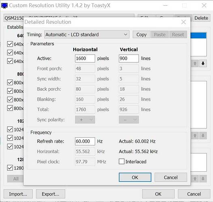This screenshot has height=202, width=213.
Task: Click the grey move-up arrow beside the black arrow
Action: coord(195,63)
